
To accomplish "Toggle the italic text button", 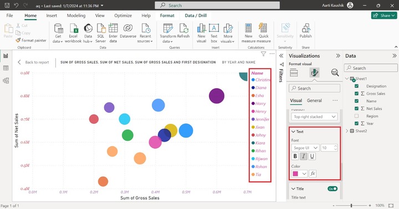I will [x=303, y=156].
